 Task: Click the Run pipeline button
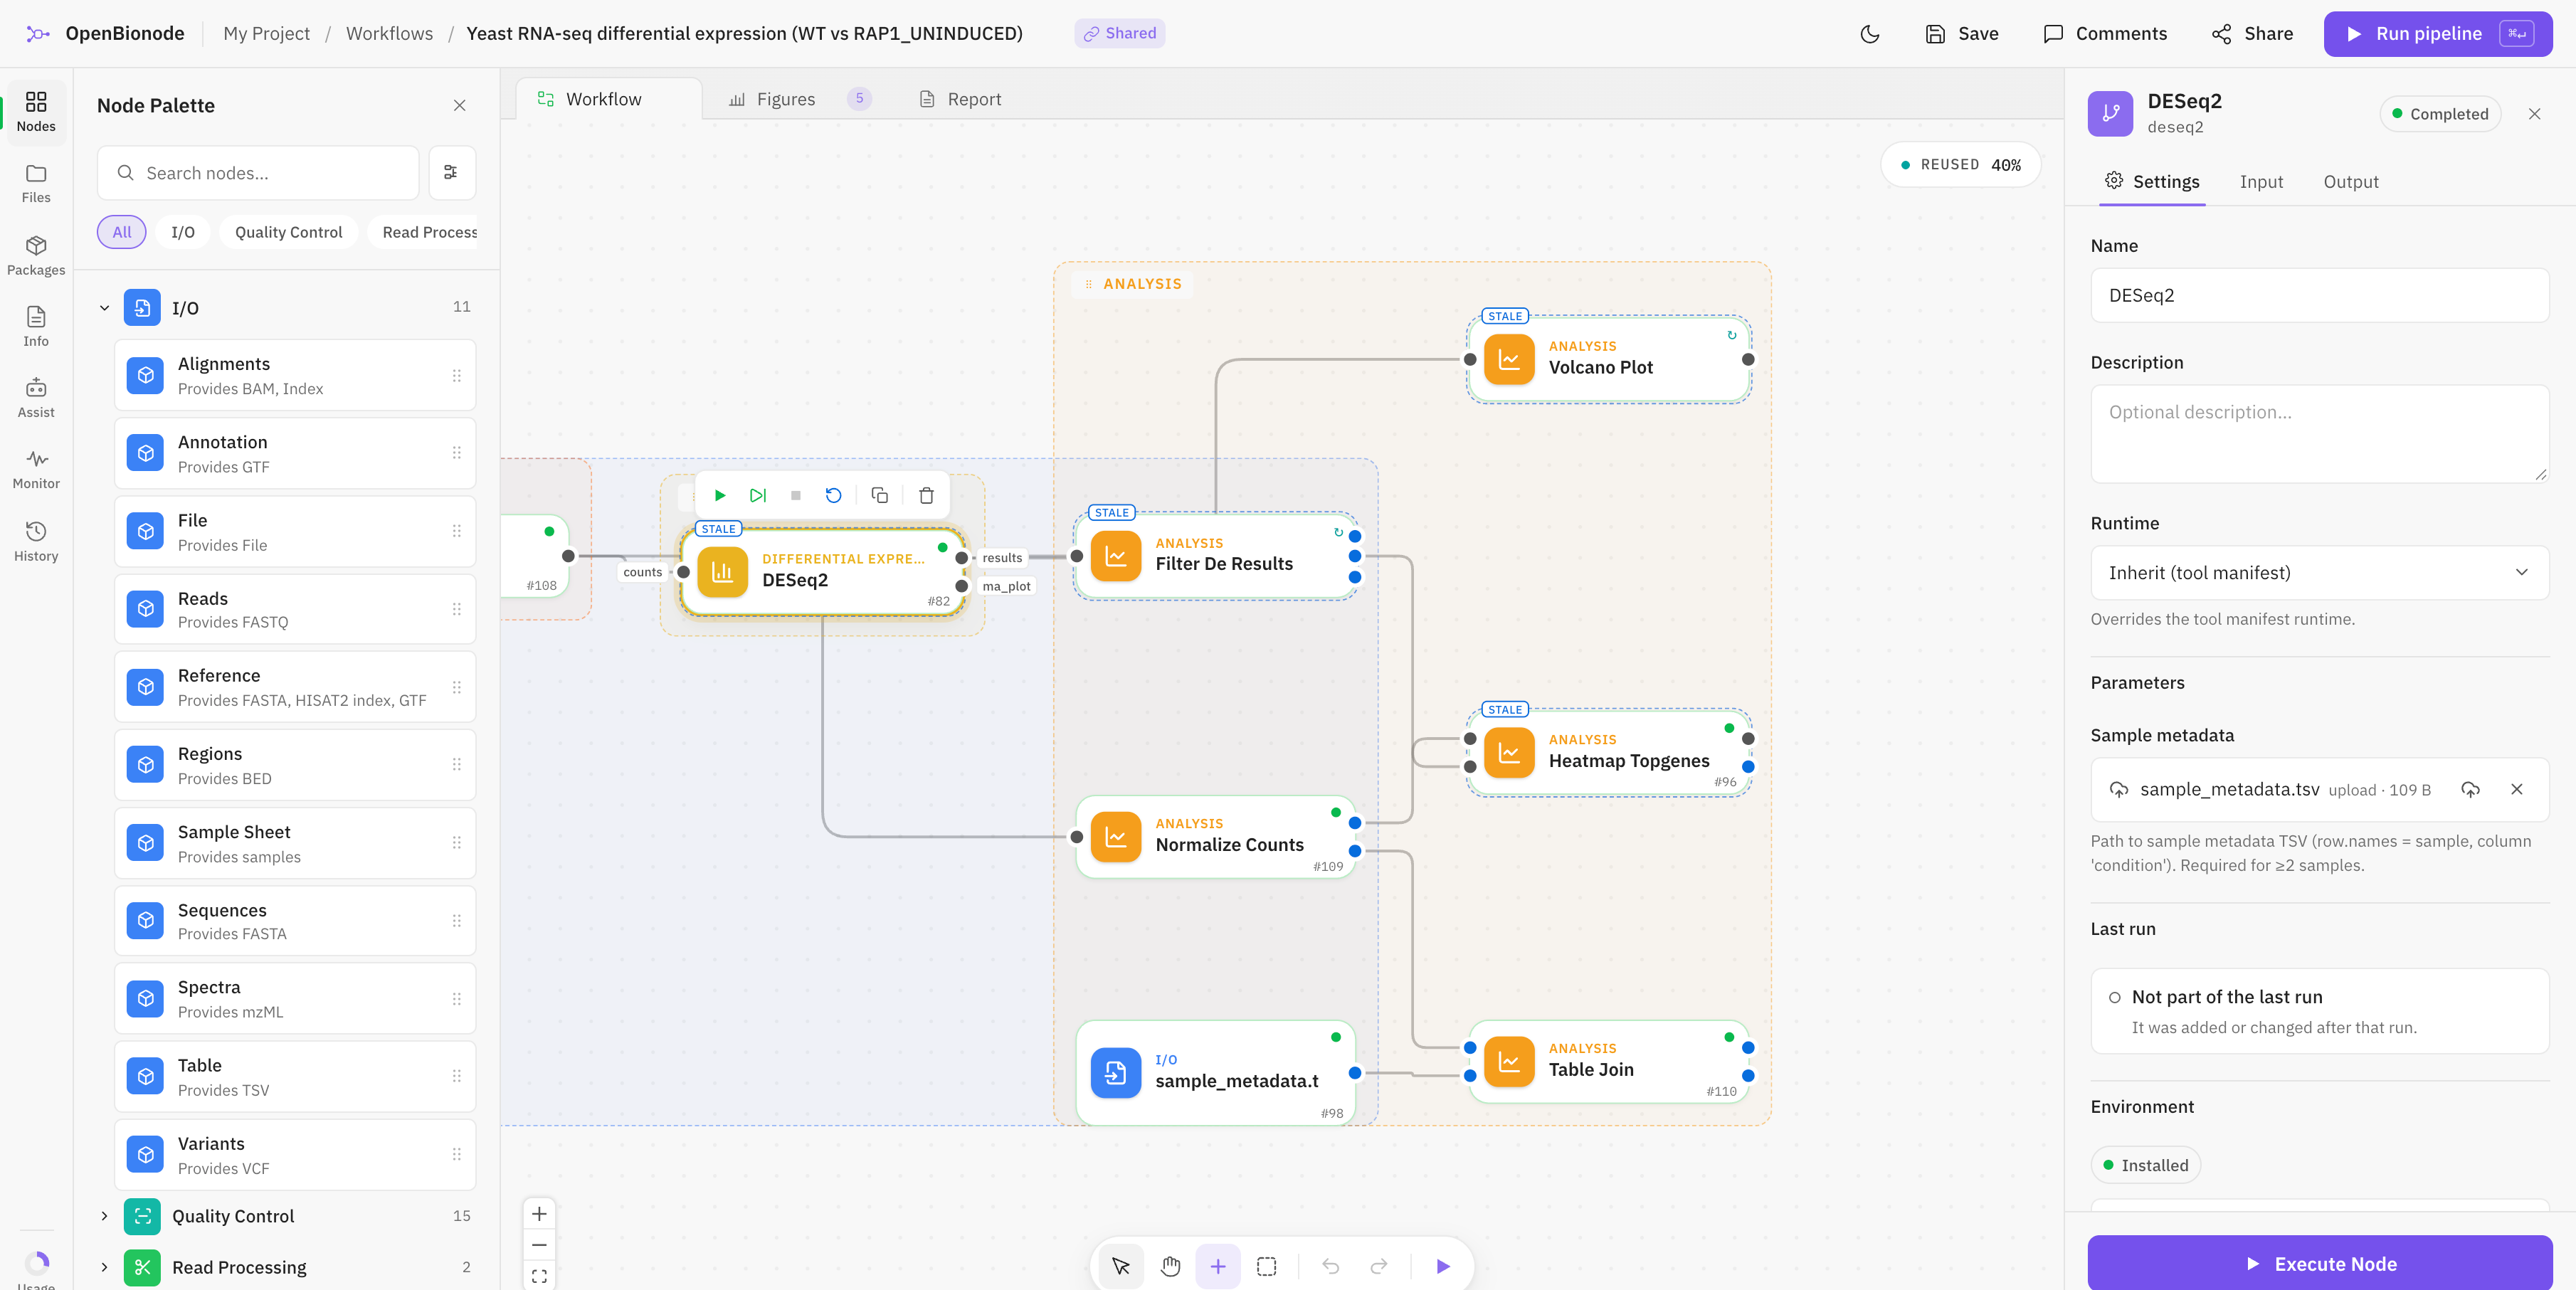(x=2437, y=34)
